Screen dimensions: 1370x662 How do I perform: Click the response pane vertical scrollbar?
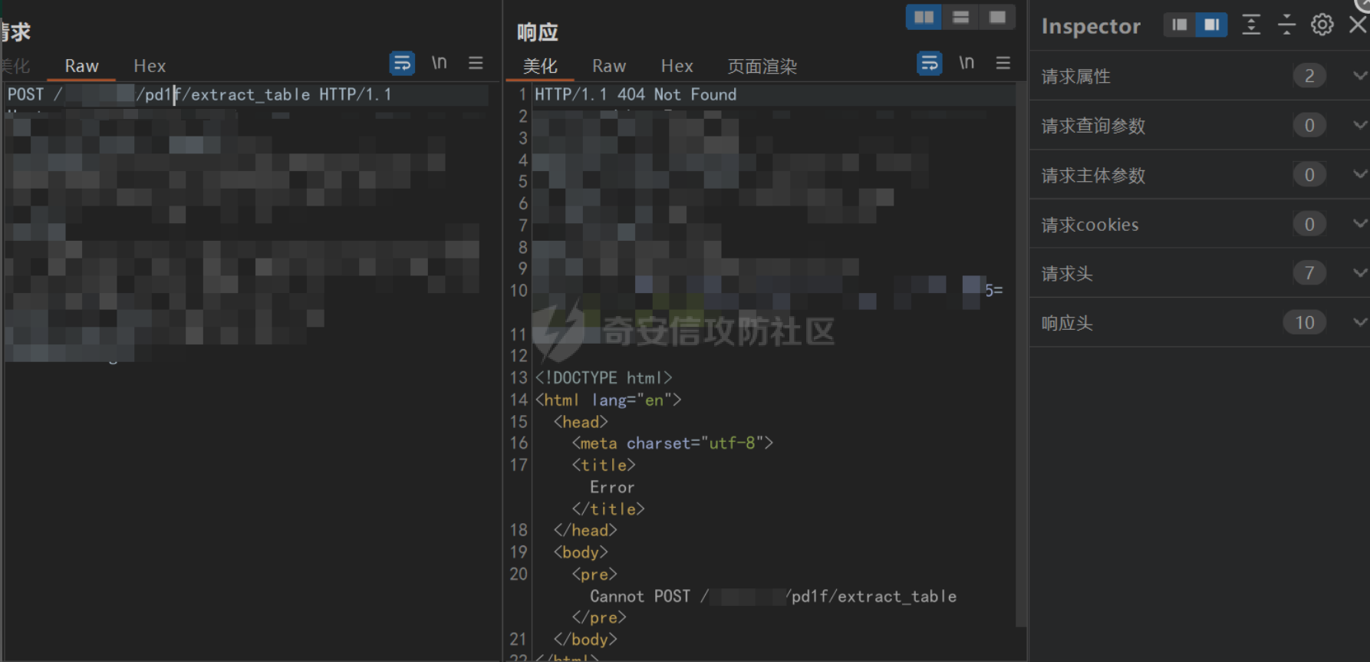(1020, 354)
